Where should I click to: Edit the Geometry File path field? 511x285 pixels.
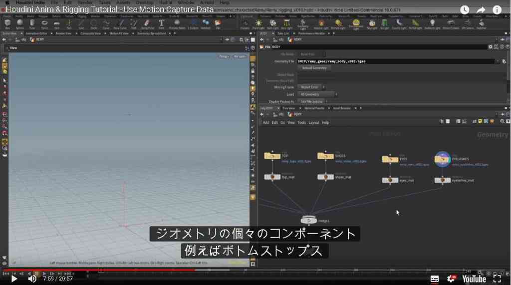(396, 61)
